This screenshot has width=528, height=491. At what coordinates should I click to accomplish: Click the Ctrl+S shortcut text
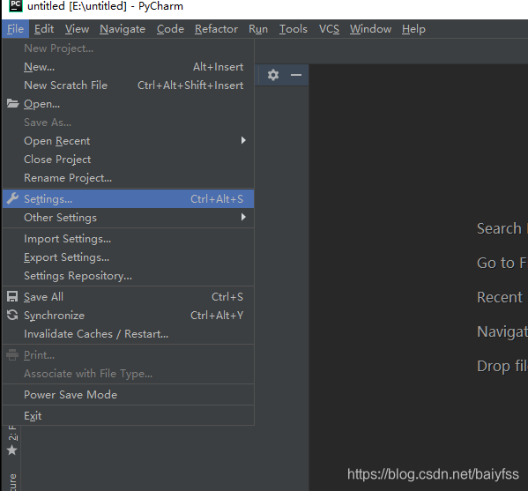227,297
